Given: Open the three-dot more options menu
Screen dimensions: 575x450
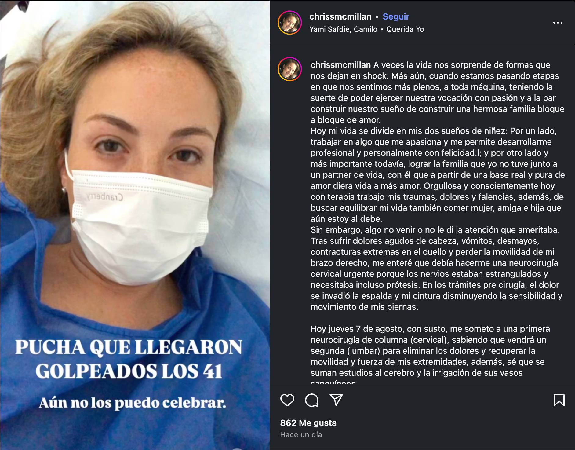Looking at the screenshot, I should 558,23.
